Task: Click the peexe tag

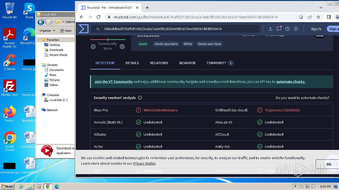Action: pos(143,44)
